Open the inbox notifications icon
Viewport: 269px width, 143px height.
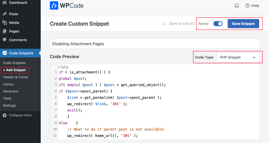237,6
